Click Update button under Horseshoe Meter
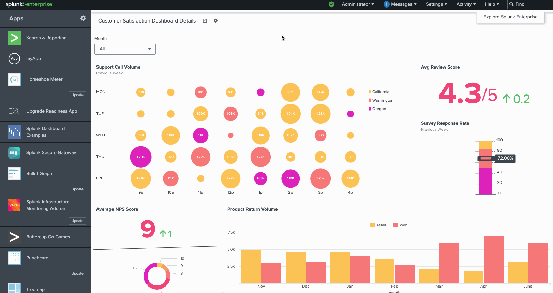 coord(77,95)
